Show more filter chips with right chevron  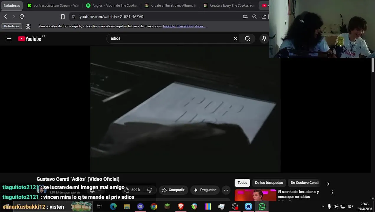[328, 184]
